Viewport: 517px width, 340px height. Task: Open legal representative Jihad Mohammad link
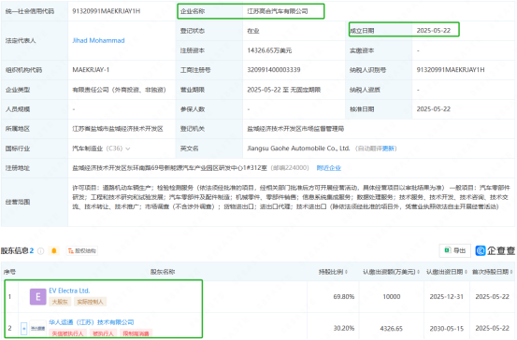pos(98,40)
